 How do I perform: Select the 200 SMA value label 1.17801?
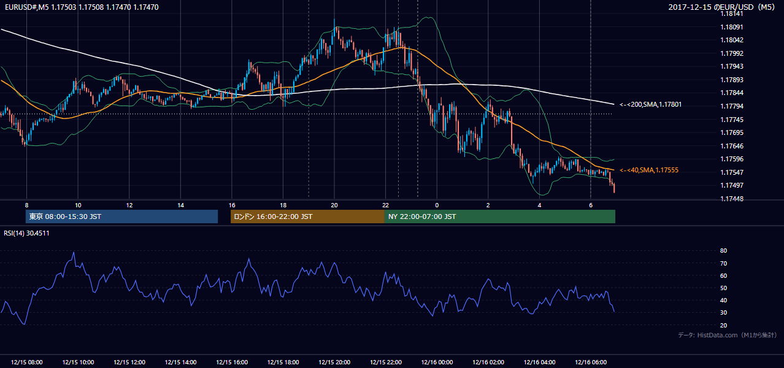pos(650,105)
